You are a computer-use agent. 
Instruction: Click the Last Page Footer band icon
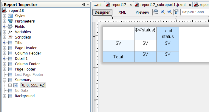(10, 75)
